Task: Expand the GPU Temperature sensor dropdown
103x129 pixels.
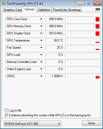Action: (41, 40)
